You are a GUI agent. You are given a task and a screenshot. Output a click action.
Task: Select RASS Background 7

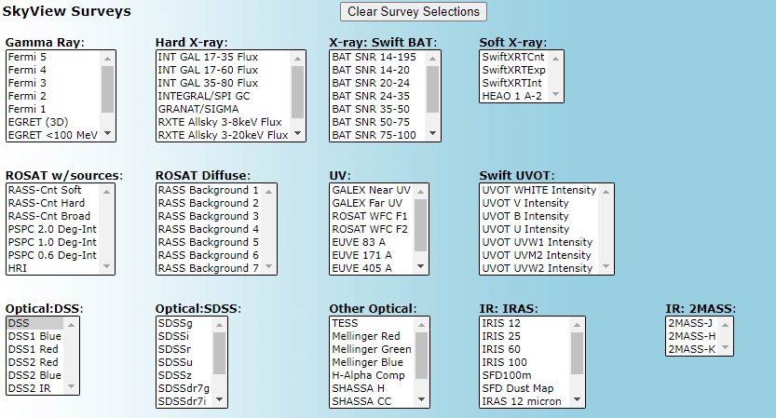pos(209,268)
